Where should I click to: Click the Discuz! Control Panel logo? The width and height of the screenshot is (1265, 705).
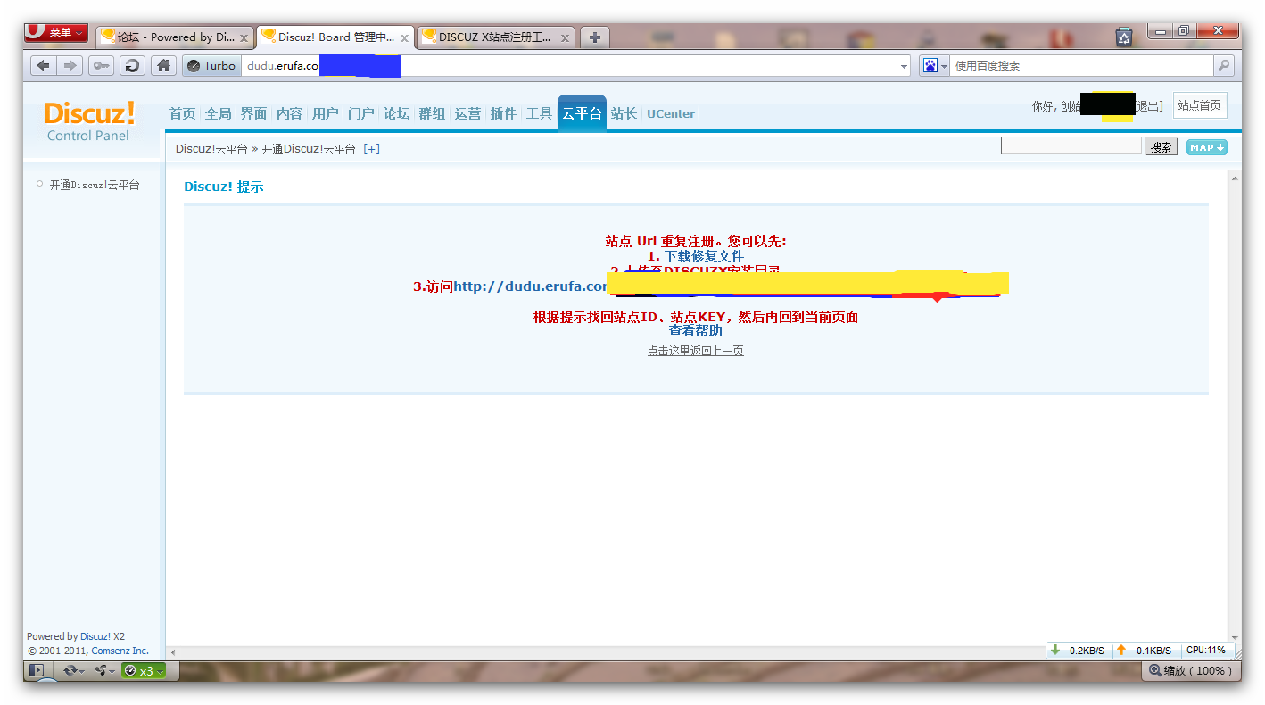(89, 121)
